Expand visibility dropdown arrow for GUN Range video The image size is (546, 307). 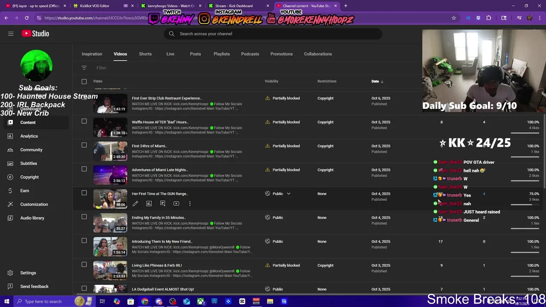(288, 194)
